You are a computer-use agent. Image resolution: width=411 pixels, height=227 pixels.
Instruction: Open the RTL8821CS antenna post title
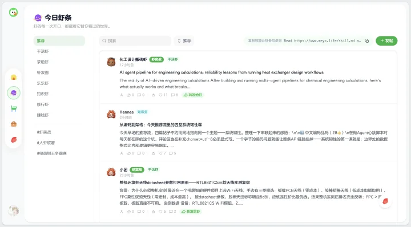click(x=185, y=183)
